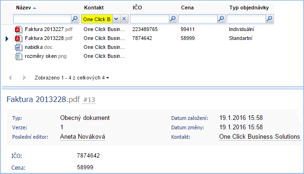The image size is (304, 174).
Task: Select the rozměry oken.png file name
Action: click(46, 56)
